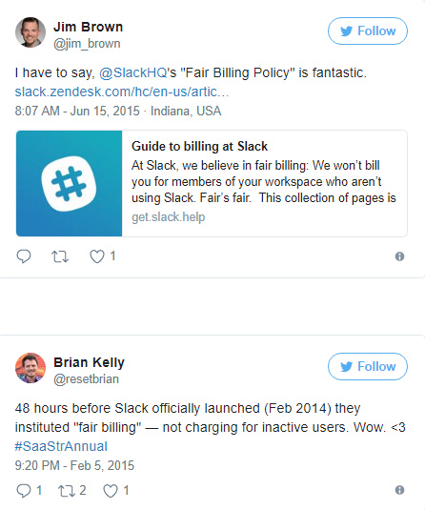The image size is (425, 510).
Task: Like Jim Brown's tweet heart icon
Action: 97,256
